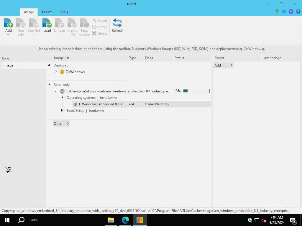Image resolution: width=302 pixels, height=226 pixels.
Task: Select Image in the left sidebar
Action: coord(24,65)
